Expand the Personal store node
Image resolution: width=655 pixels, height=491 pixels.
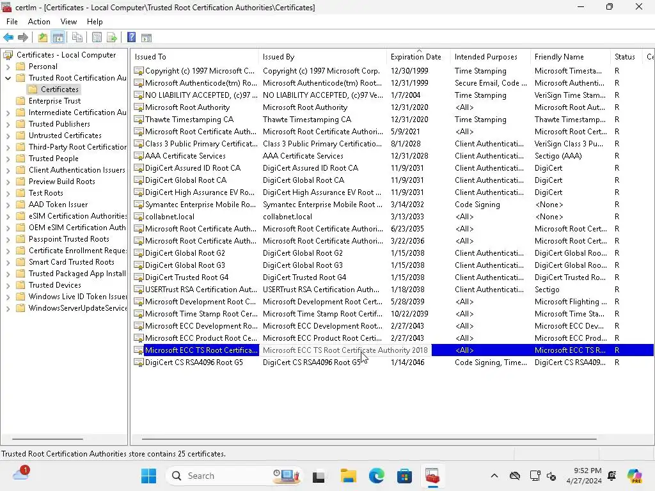8,66
